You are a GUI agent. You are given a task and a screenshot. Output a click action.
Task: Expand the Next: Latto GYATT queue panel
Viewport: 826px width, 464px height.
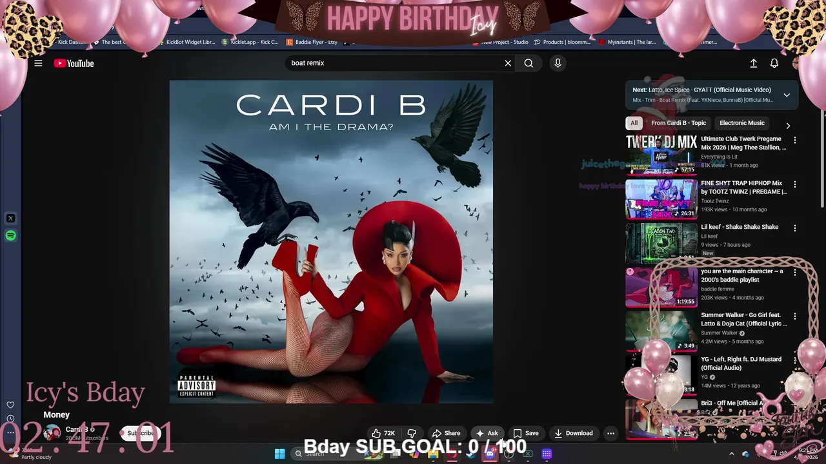[x=787, y=95]
